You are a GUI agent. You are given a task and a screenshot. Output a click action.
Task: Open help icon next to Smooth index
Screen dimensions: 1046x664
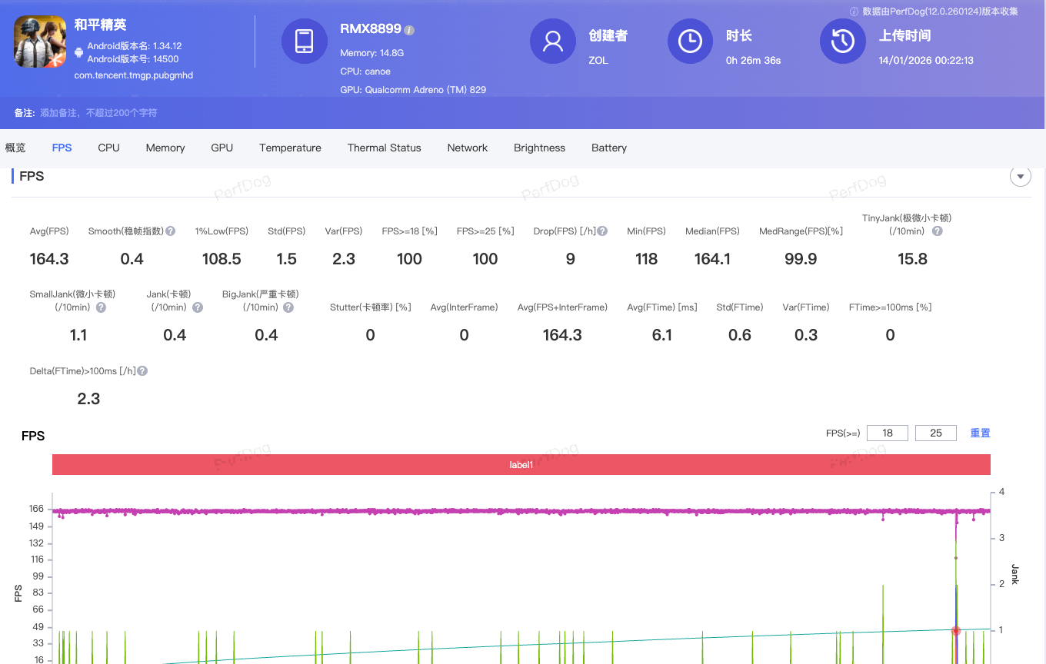click(x=171, y=231)
